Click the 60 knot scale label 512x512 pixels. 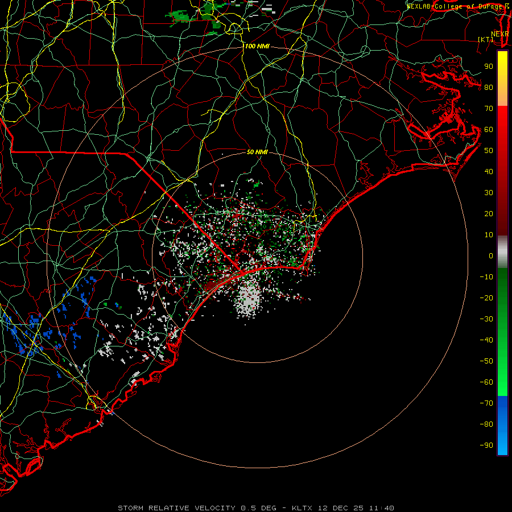[489, 130]
